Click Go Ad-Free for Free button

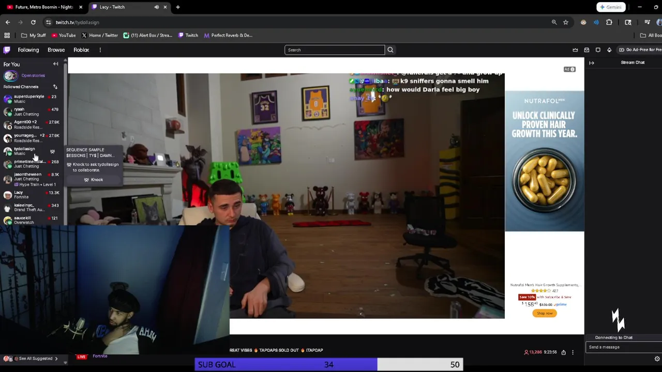click(x=640, y=50)
